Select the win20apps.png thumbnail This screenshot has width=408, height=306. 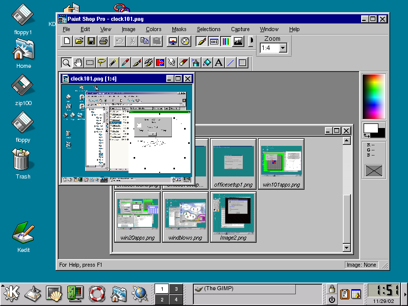point(137,217)
